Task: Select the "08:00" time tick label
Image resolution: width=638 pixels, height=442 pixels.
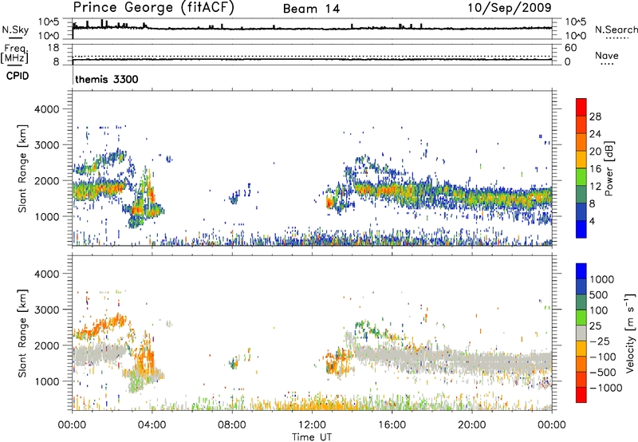Action: click(x=232, y=425)
